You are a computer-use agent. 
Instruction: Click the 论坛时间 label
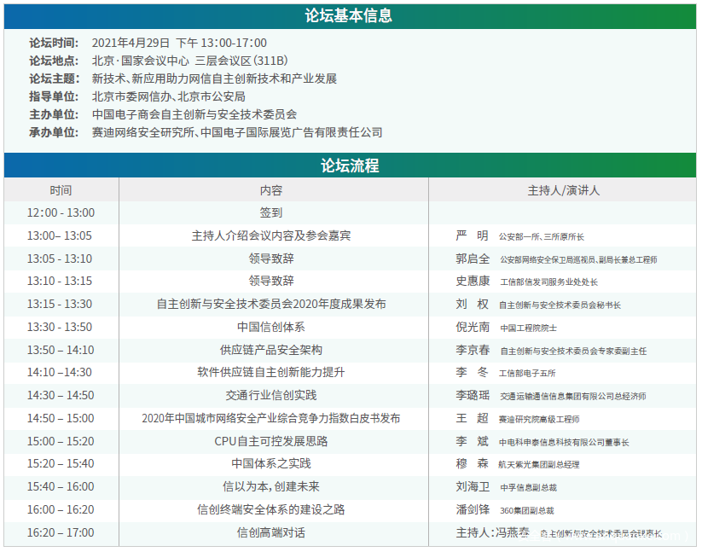point(54,43)
